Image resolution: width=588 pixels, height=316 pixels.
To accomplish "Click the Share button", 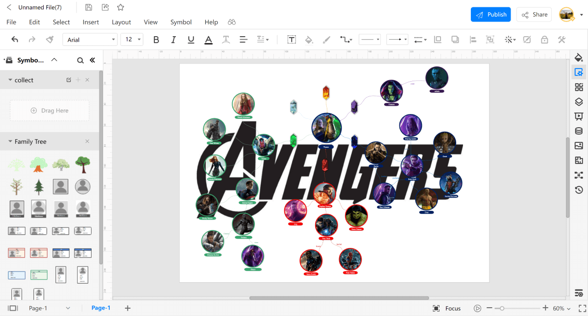I will (x=534, y=15).
